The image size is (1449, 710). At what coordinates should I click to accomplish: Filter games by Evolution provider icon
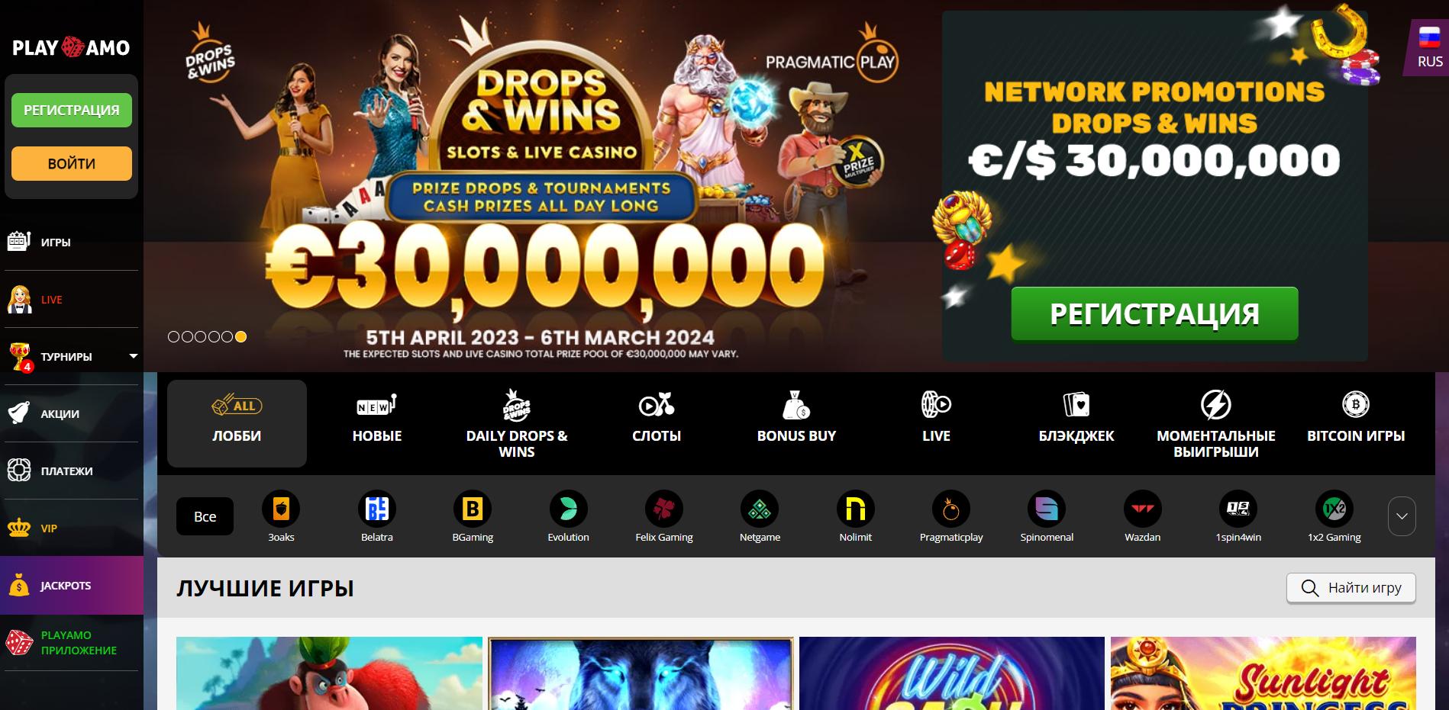[569, 509]
